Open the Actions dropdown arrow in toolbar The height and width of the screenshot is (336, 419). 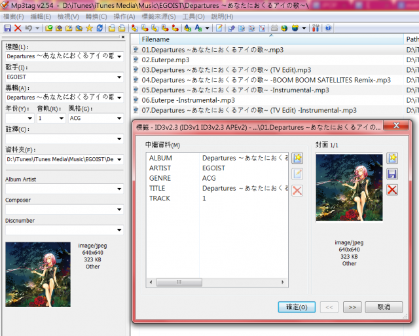click(x=207, y=28)
